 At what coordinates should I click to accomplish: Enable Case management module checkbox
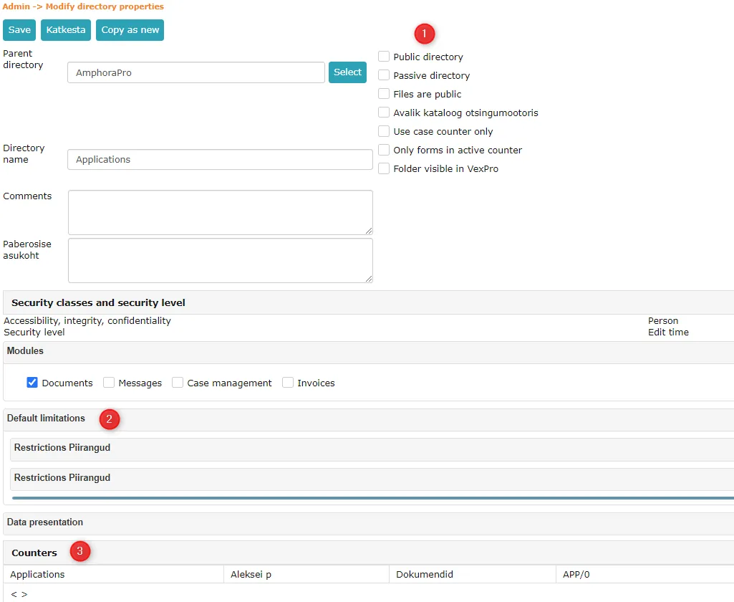tap(178, 383)
